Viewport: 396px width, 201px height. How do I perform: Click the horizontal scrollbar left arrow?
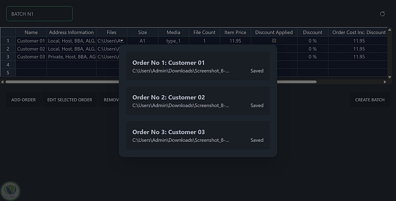pos(2,82)
